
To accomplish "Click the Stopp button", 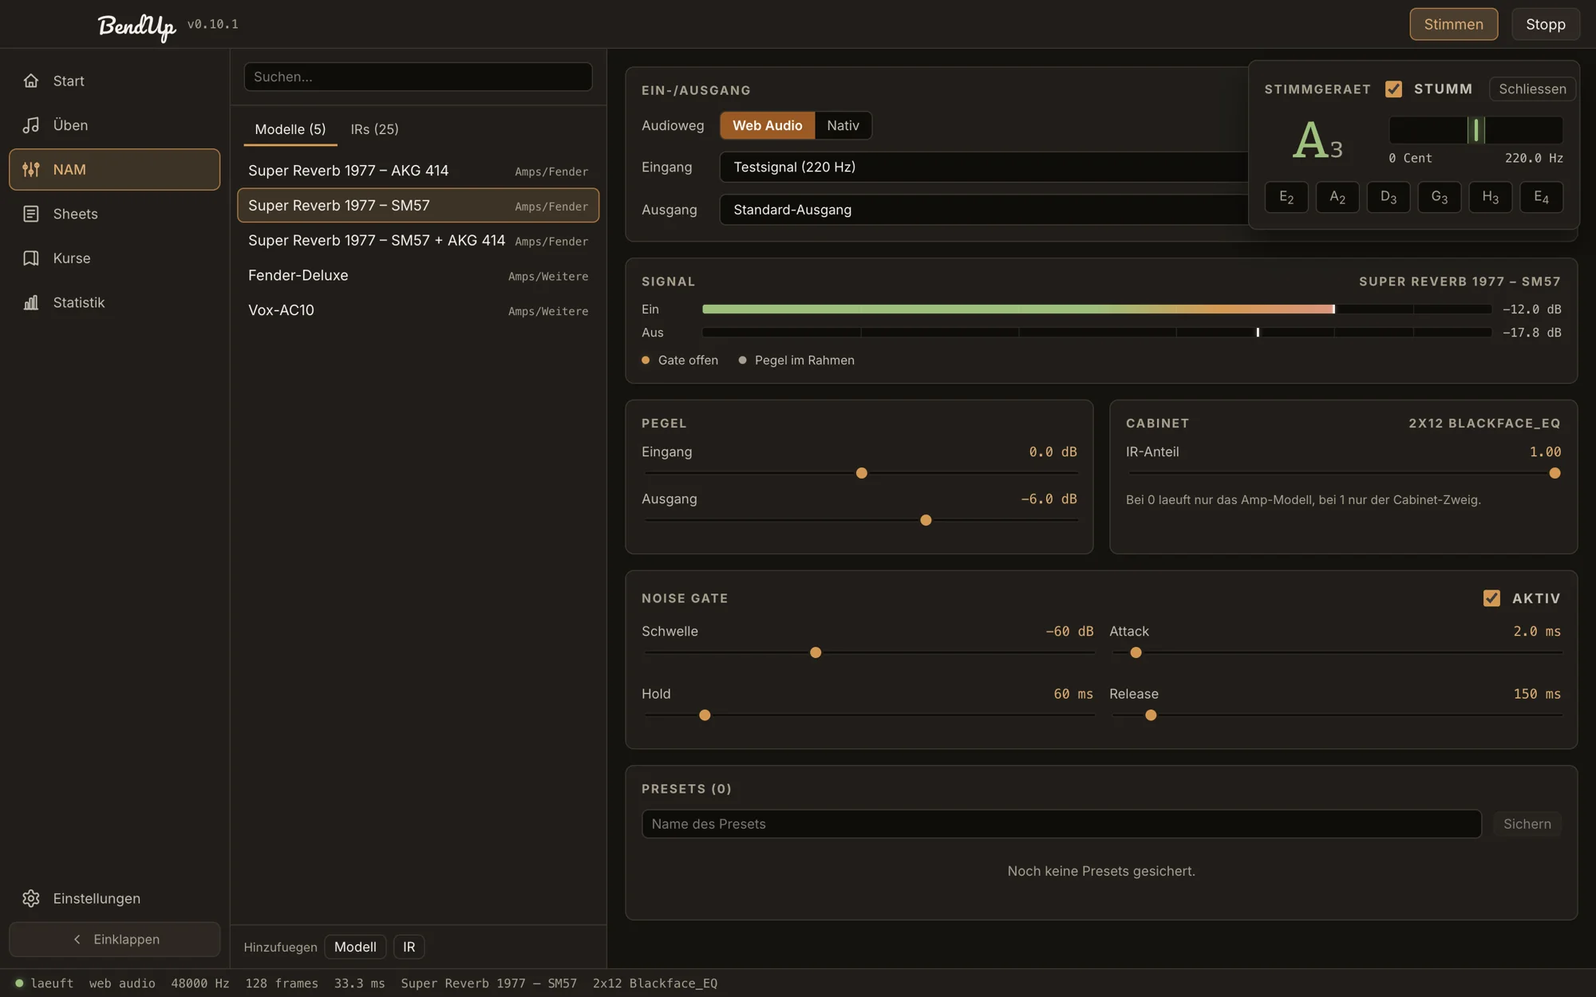I will pyautogui.click(x=1546, y=24).
